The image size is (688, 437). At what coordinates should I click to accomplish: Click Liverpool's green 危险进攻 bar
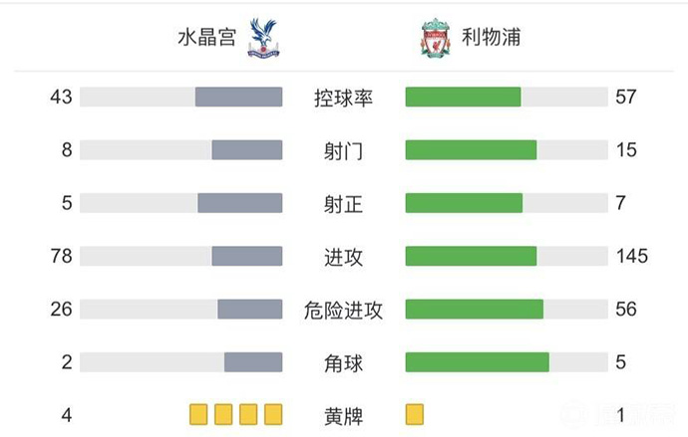click(474, 309)
